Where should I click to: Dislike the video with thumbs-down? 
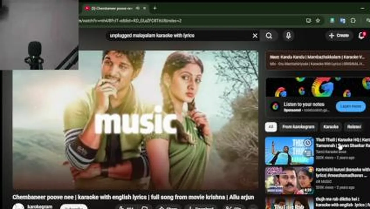(145, 208)
